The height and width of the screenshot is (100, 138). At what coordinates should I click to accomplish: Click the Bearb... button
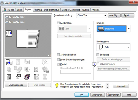pyautogui.click(x=128, y=15)
